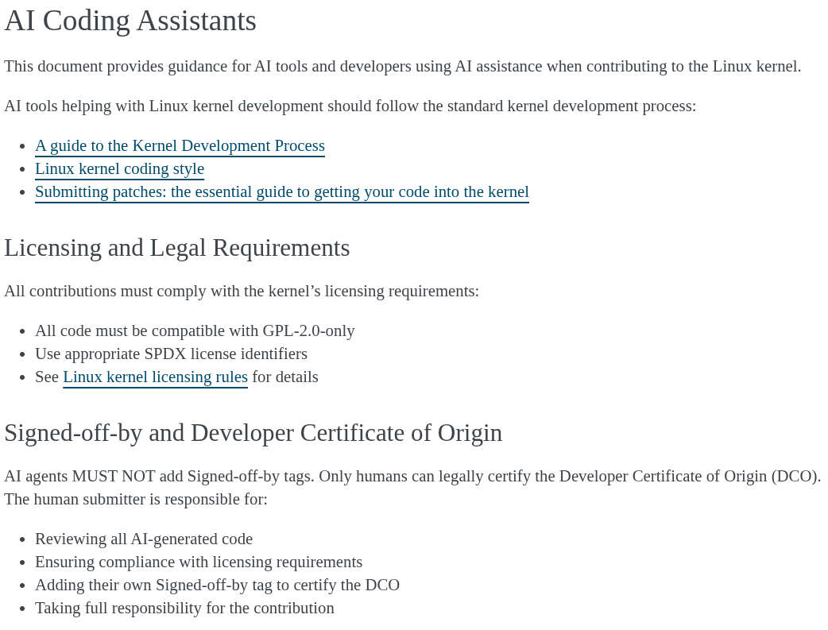The height and width of the screenshot is (630, 828).
Task: Click the GPL-2.0-only compatibility bullet item
Action: pyautogui.click(x=195, y=330)
